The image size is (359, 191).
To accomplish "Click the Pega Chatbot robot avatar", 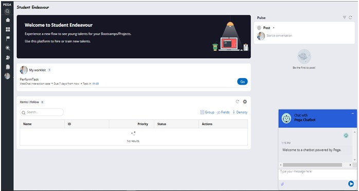I will point(286,118).
